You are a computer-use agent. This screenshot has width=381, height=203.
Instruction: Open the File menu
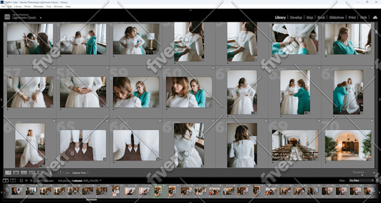pyautogui.click(x=3, y=7)
